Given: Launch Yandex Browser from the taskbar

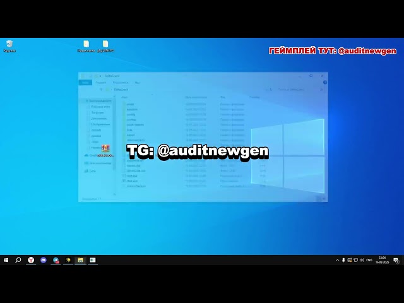Looking at the screenshot, I should (x=31, y=260).
